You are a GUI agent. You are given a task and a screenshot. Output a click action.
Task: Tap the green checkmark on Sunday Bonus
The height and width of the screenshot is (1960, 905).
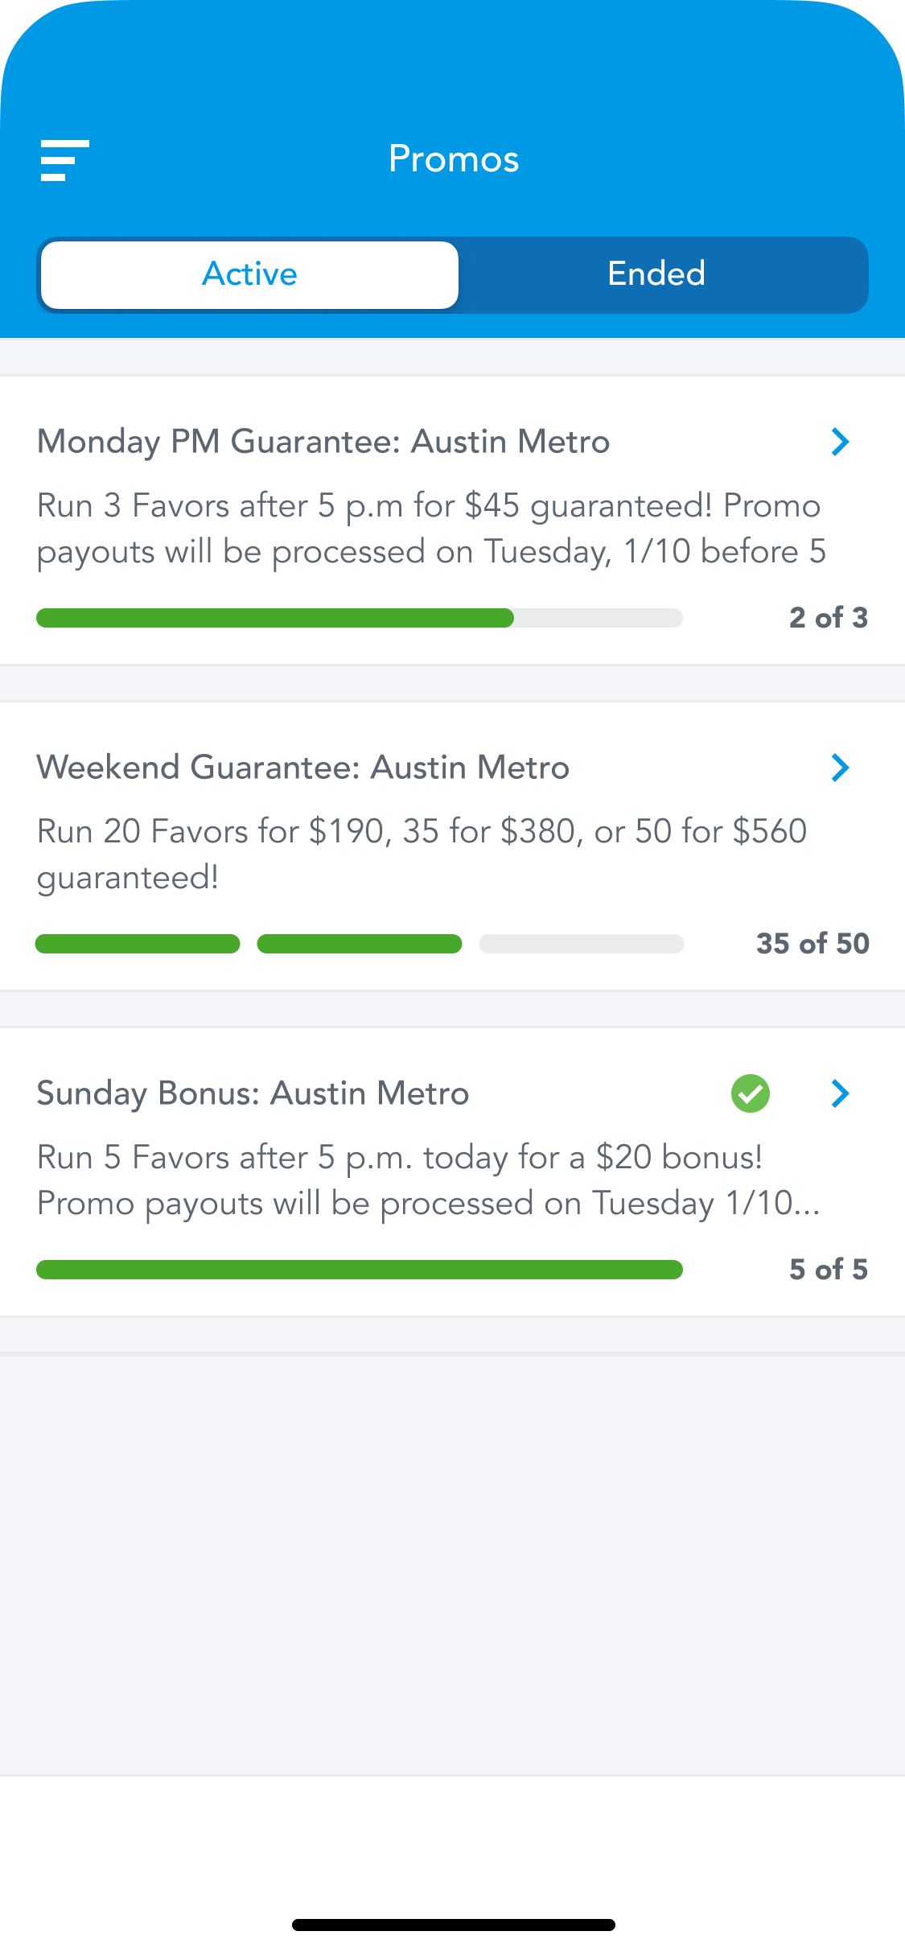coord(750,1093)
